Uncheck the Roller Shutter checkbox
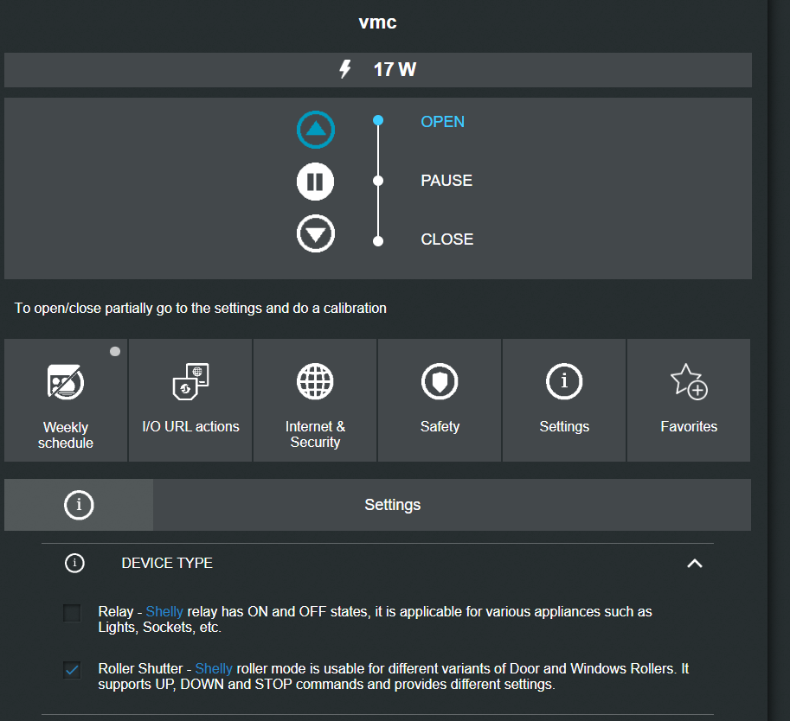This screenshot has width=790, height=721. tap(73, 670)
